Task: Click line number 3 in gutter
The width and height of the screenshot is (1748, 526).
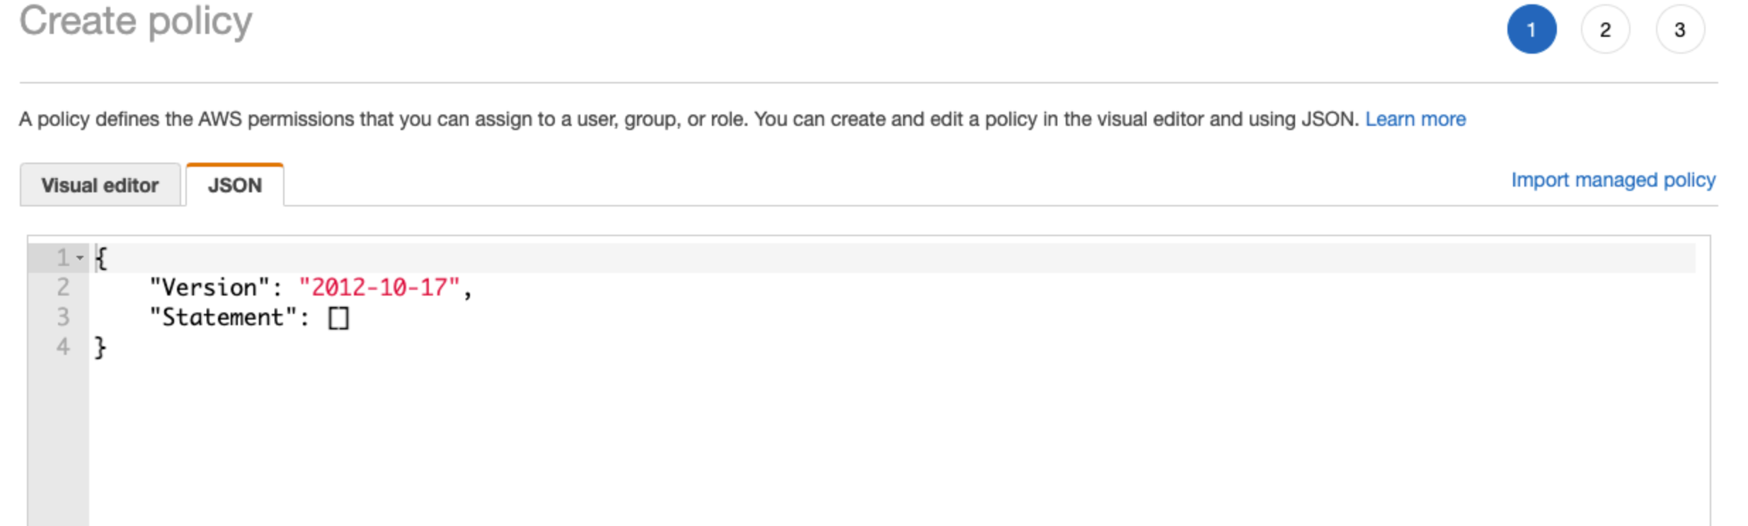Action: (x=63, y=317)
